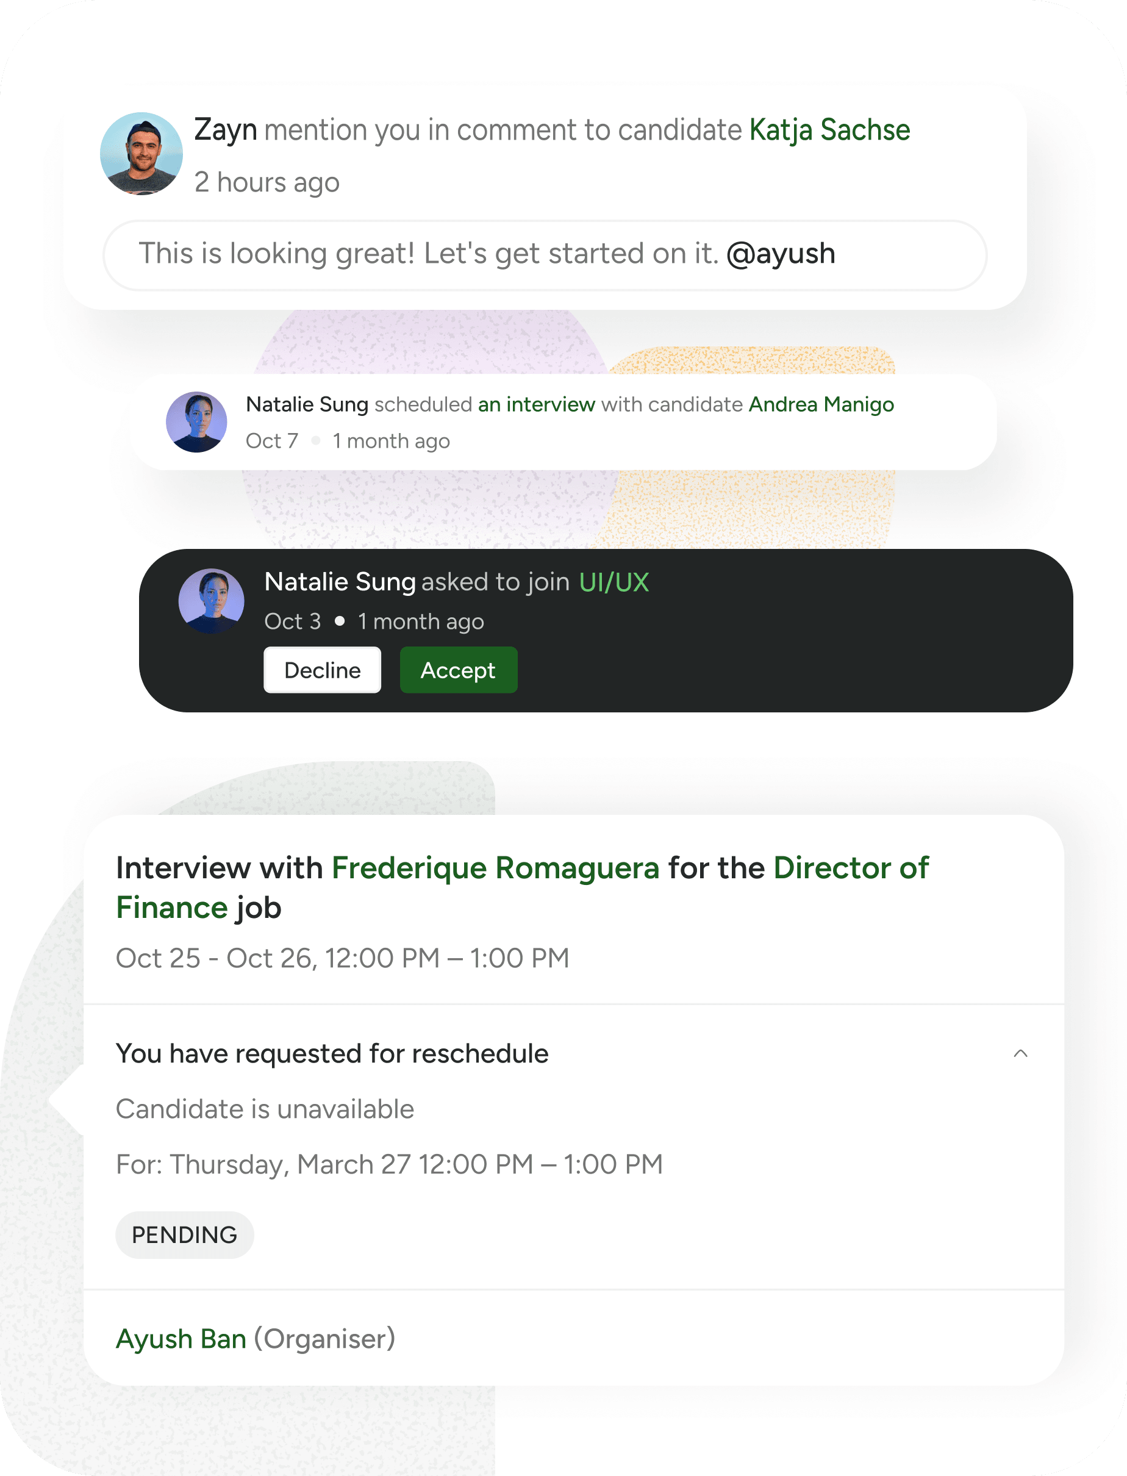Open candidate Katja Sachse's profile
The width and height of the screenshot is (1127, 1476).
[x=829, y=130]
